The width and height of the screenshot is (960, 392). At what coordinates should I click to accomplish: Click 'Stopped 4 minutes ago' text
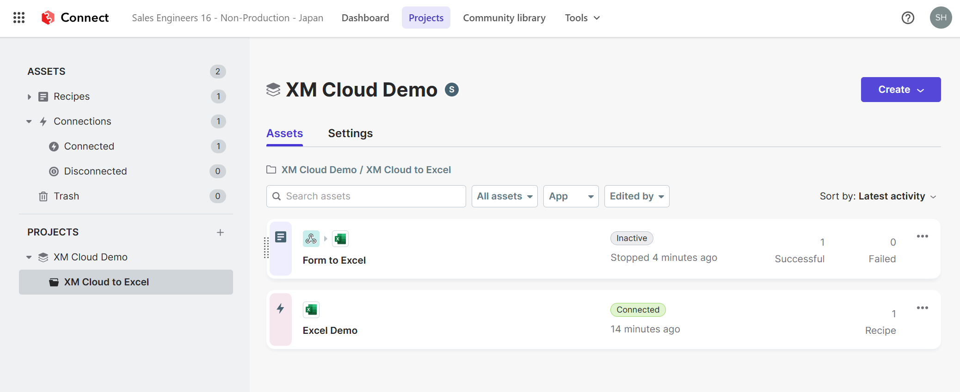click(664, 258)
